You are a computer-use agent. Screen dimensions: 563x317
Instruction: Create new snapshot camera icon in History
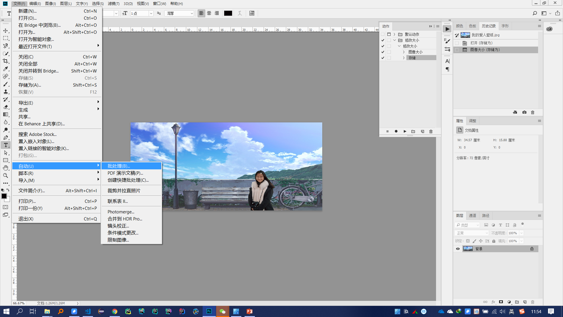pos(524,112)
